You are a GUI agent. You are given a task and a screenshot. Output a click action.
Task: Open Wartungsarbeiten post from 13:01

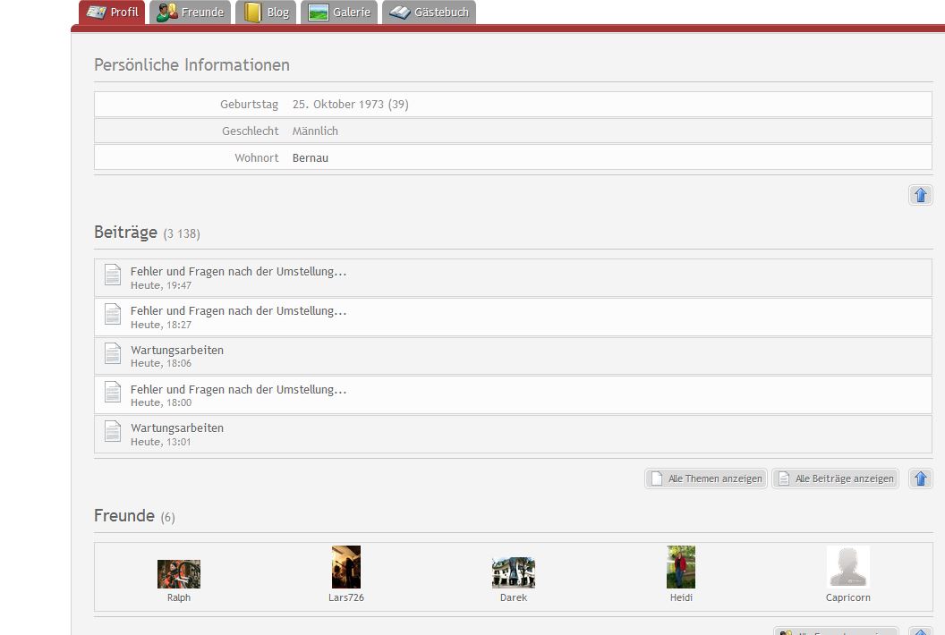177,428
